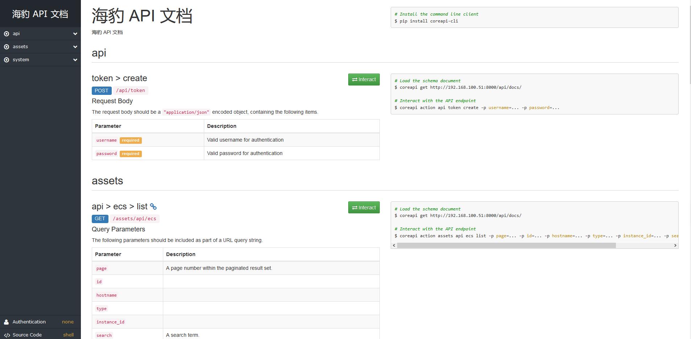Click the Source Code brackets icon

[x=7, y=335]
